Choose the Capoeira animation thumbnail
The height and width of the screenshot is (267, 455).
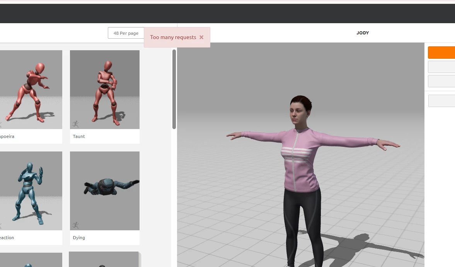tap(31, 90)
